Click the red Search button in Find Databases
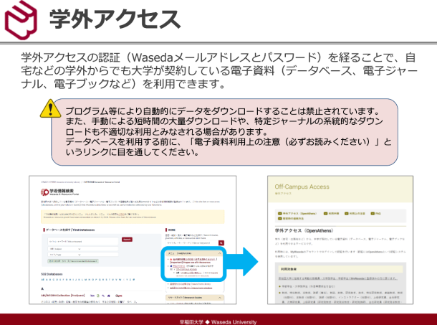 (127, 239)
